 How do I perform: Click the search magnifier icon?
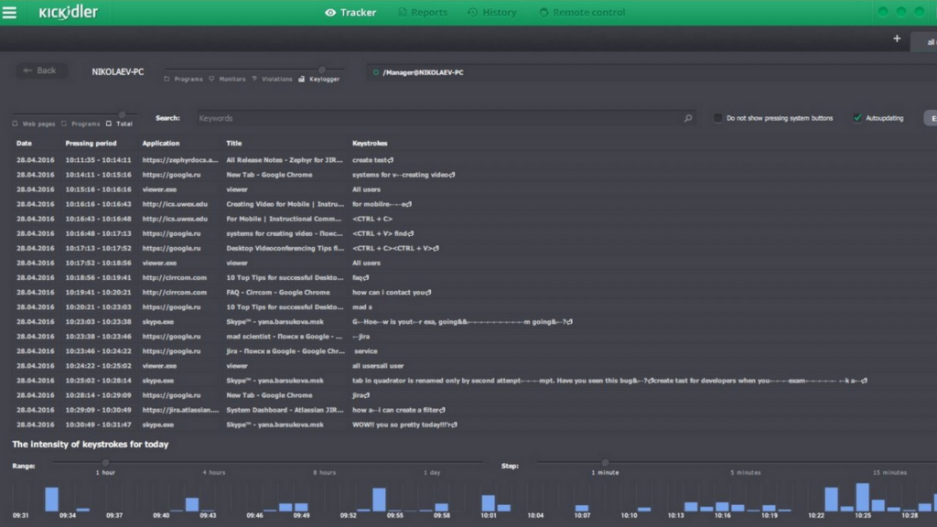(x=688, y=118)
